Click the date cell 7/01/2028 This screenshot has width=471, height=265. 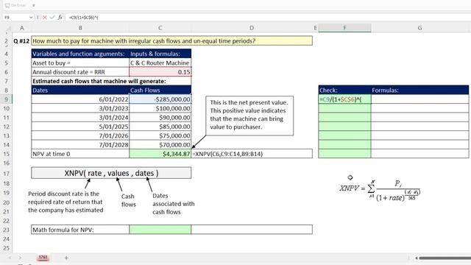tap(80, 145)
